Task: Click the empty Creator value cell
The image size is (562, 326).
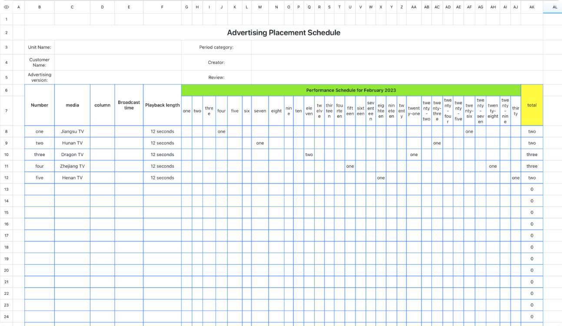Action: coord(397,62)
